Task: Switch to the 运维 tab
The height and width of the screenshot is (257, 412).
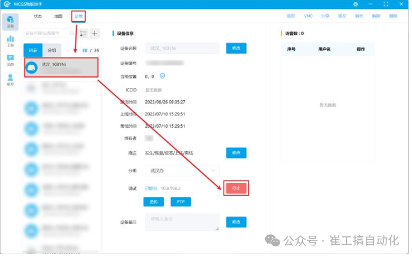Action: click(79, 16)
